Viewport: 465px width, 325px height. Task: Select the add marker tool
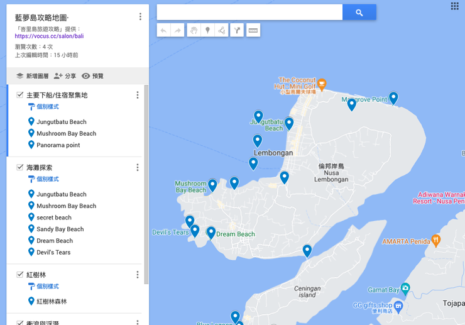pyautogui.click(x=207, y=30)
